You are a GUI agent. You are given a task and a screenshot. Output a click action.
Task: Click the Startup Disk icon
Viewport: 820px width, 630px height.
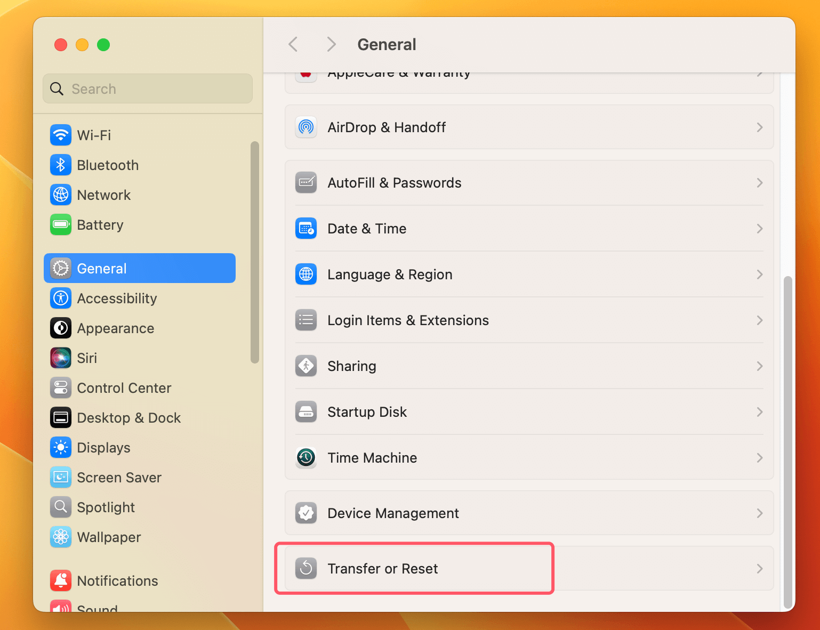[x=306, y=411]
